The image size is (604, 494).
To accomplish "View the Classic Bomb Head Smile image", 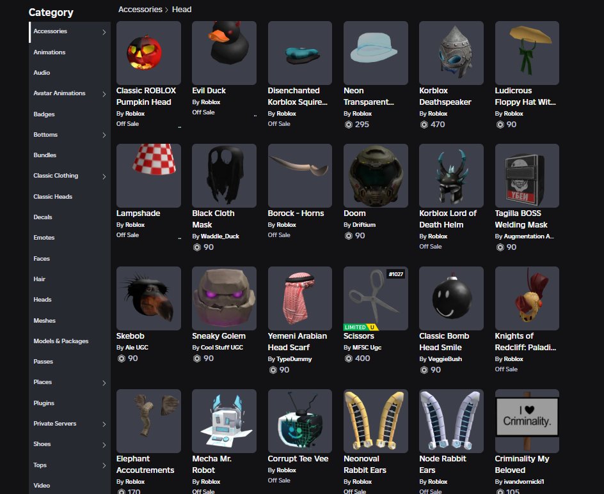I will click(451, 298).
